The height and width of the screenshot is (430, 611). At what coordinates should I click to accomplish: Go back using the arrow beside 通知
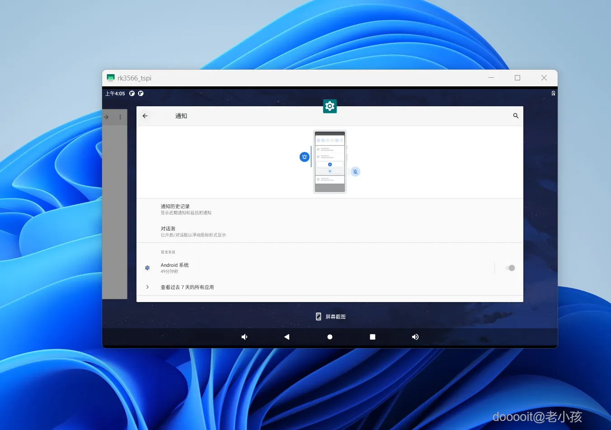tap(145, 116)
